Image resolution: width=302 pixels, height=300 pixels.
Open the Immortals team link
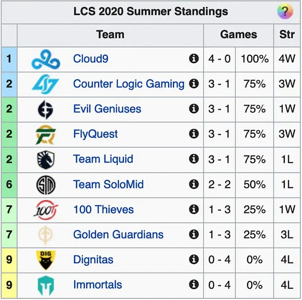[x=98, y=285]
